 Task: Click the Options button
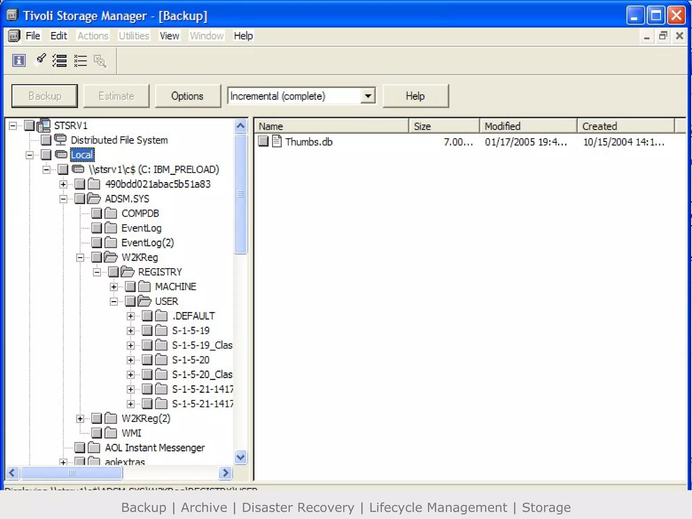(188, 96)
